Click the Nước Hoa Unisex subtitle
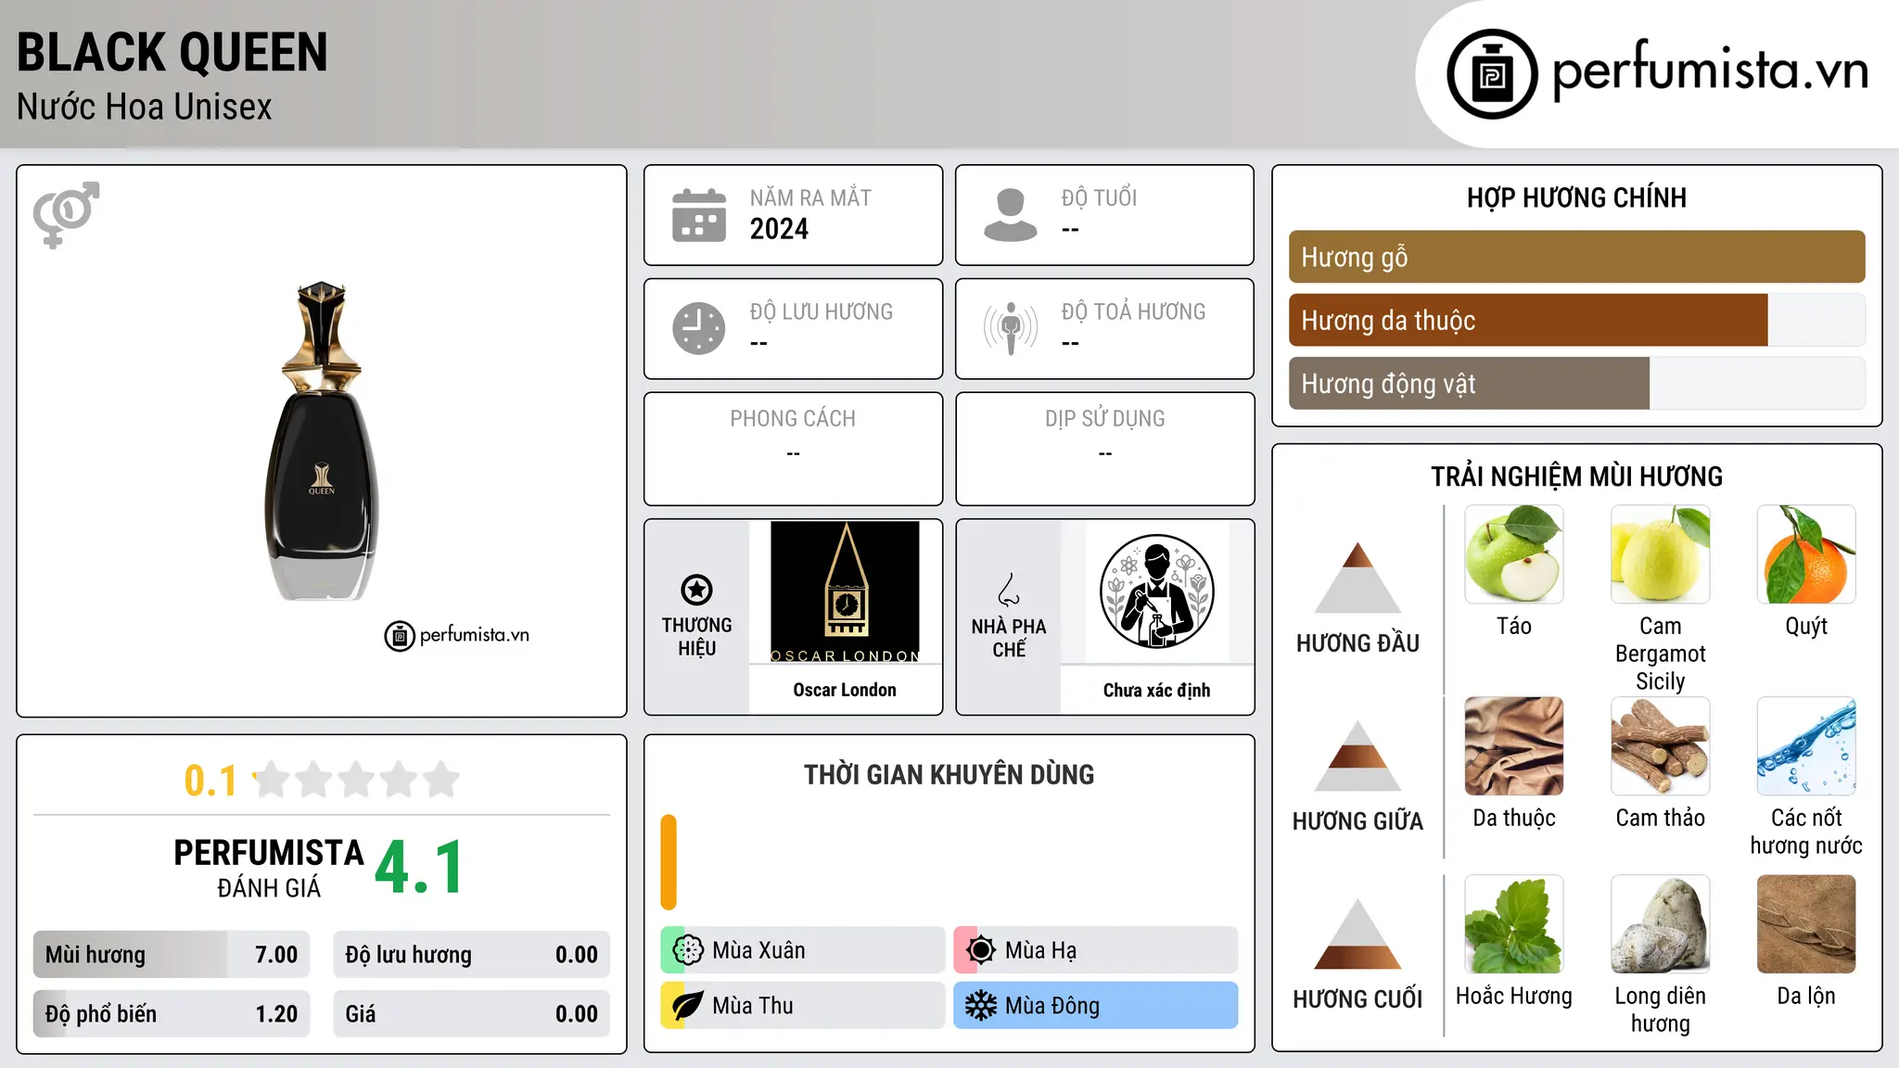1899x1068 pixels. pos(145,107)
